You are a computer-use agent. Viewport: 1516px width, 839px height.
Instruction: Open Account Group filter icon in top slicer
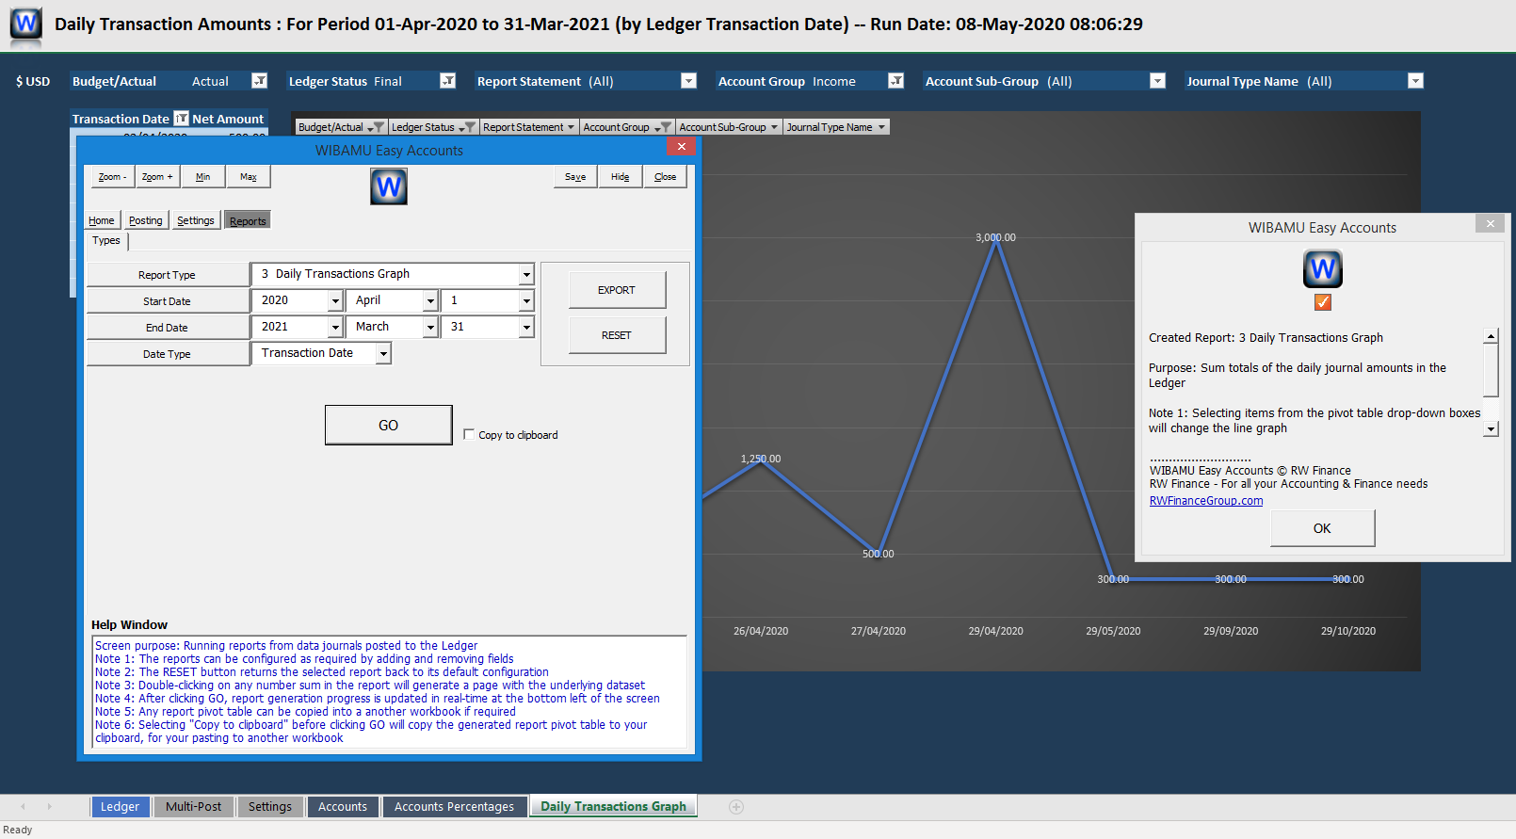pos(896,81)
